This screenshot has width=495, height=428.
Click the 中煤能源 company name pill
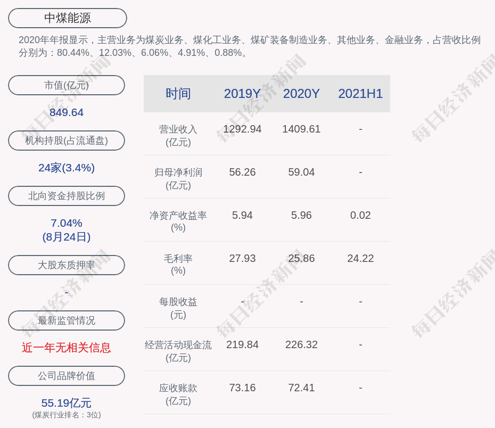pos(68,18)
